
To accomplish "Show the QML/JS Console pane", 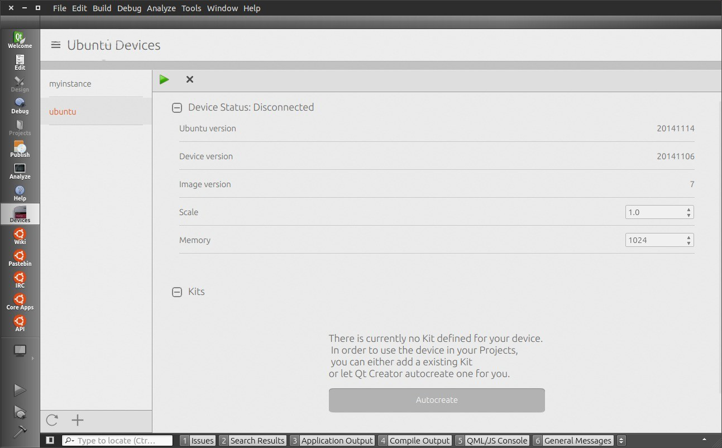I will (x=492, y=441).
